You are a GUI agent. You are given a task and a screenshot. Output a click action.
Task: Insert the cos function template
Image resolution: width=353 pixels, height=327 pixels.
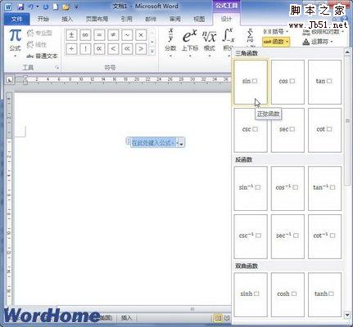tap(287, 82)
